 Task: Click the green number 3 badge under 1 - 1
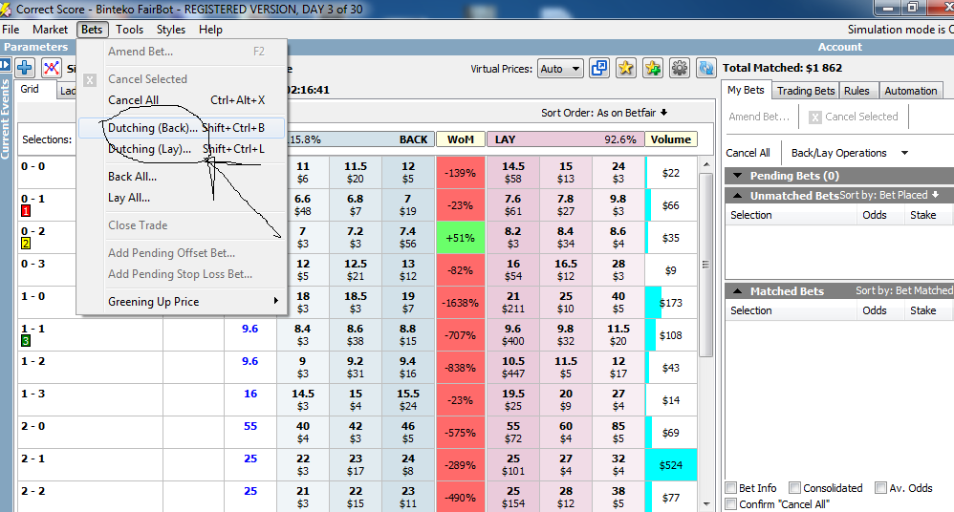coord(26,340)
